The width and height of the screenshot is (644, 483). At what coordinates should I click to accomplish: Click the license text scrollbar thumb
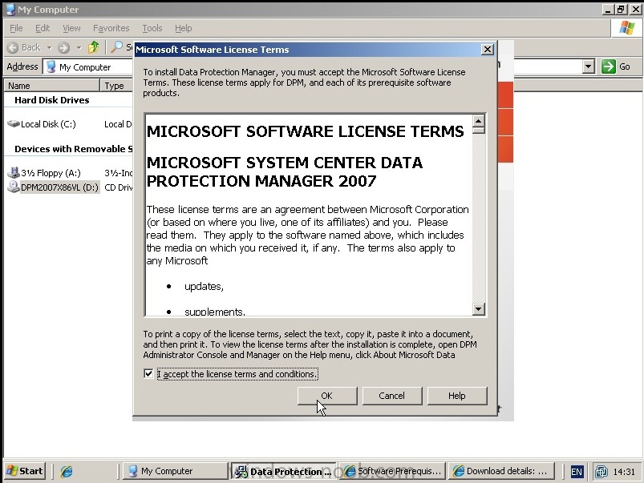(x=479, y=131)
